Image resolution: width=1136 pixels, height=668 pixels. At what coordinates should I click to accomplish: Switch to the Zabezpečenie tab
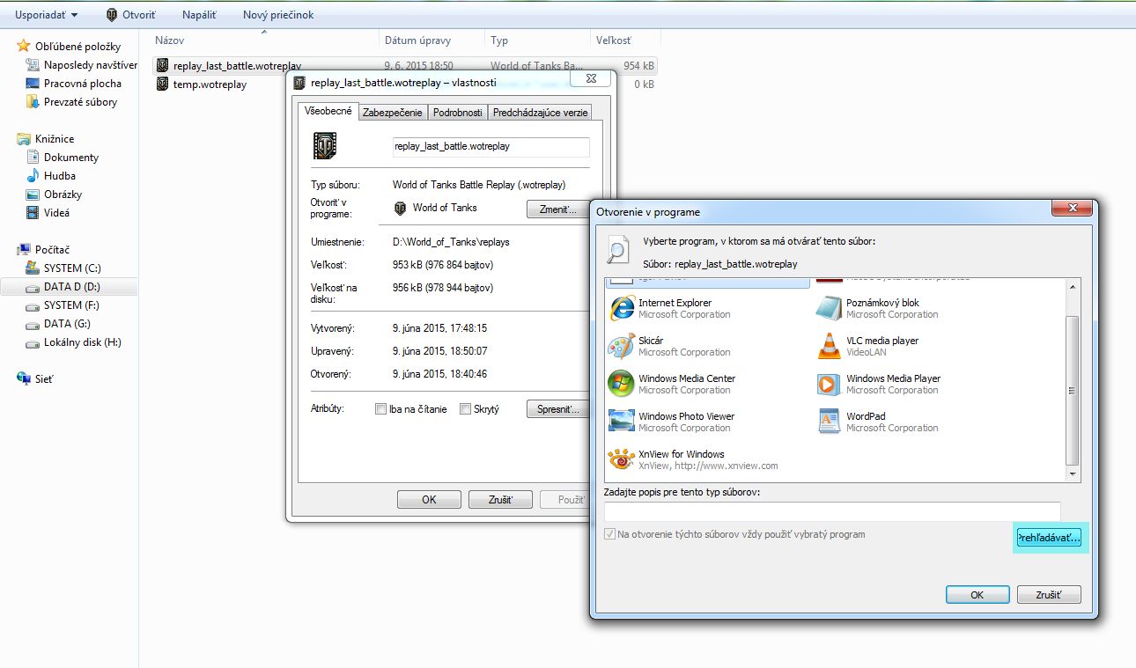point(393,113)
